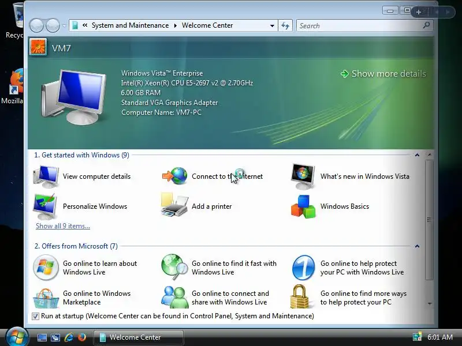The height and width of the screenshot is (346, 462).
Task: Click the Show all 9 items link
Action: click(x=63, y=226)
